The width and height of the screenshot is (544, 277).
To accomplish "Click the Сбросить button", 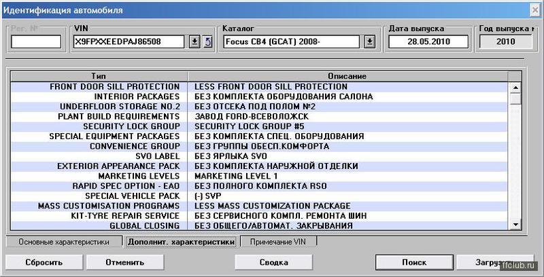I will tap(44, 263).
